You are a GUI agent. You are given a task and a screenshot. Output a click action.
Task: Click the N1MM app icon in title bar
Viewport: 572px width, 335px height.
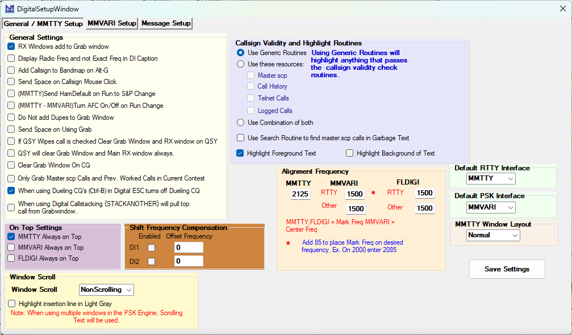tap(10, 9)
